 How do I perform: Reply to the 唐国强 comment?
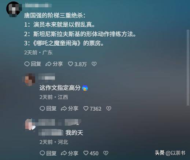[x=33, y=64]
